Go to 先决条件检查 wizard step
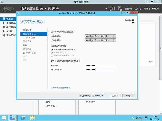The image size is (162, 121). [x=29, y=53]
